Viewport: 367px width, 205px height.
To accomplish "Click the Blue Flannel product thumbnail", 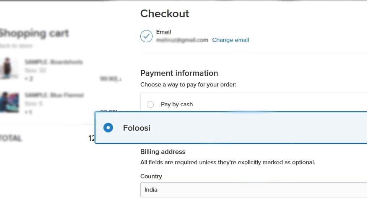I will pyautogui.click(x=9, y=102).
